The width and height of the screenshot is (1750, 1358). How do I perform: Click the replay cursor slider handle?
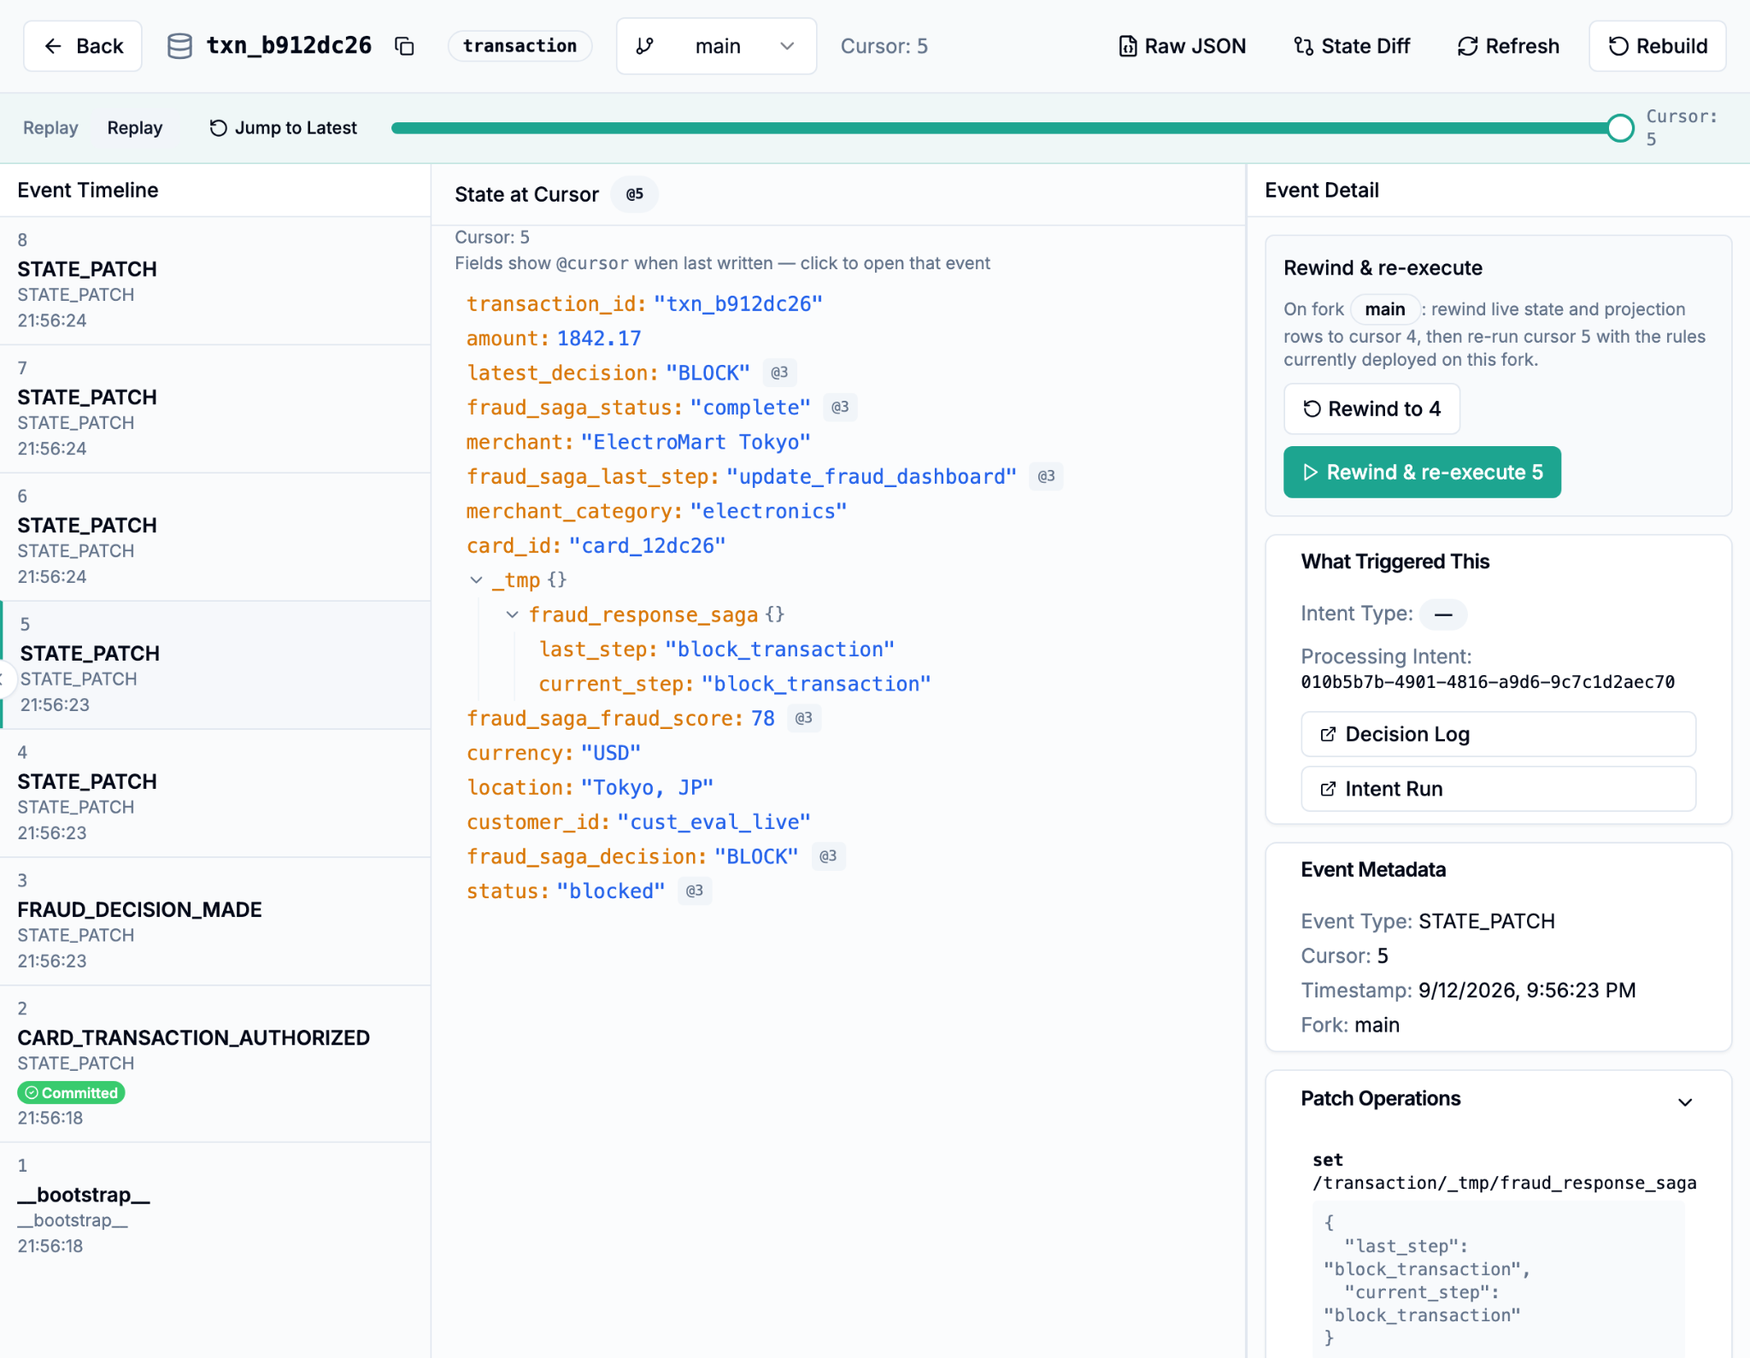coord(1620,128)
